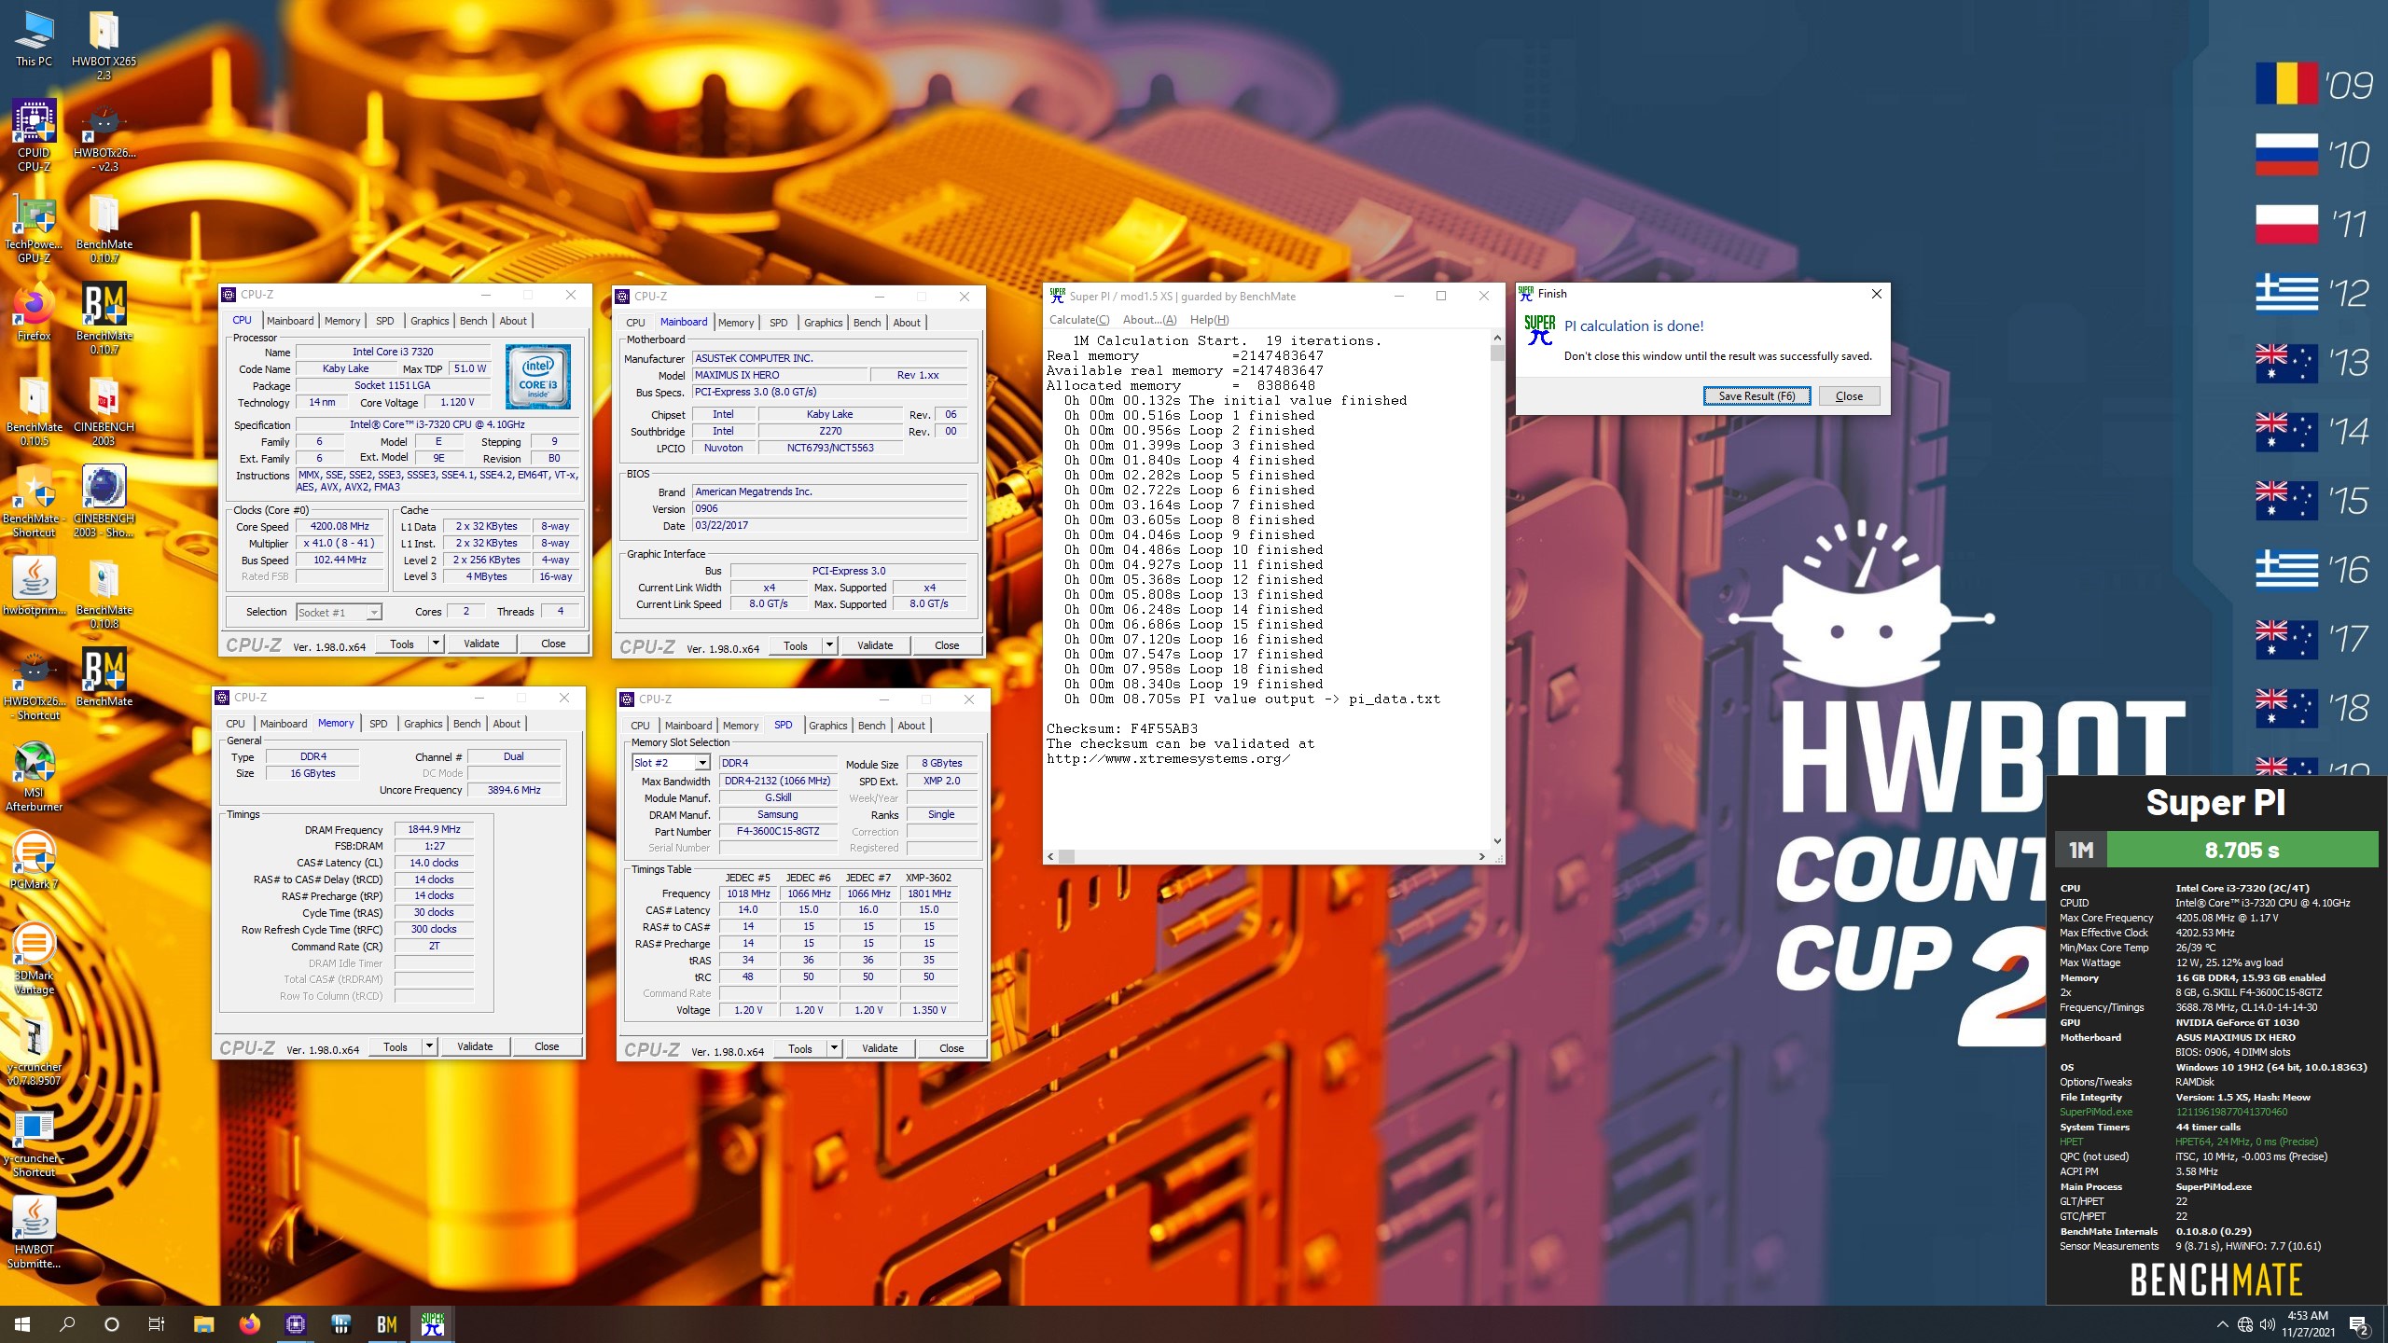Open File Explorer from the taskbar

pyautogui.click(x=203, y=1324)
